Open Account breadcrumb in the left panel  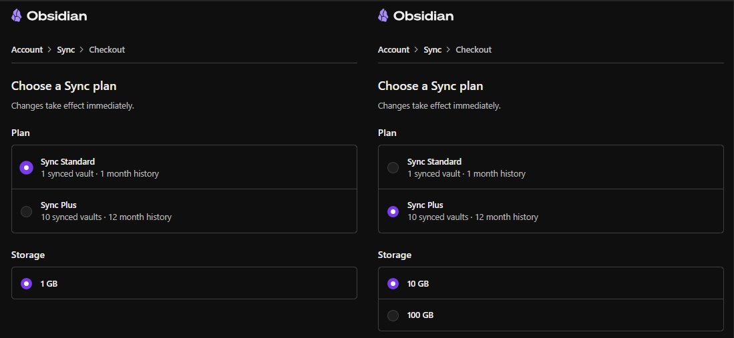[27, 50]
